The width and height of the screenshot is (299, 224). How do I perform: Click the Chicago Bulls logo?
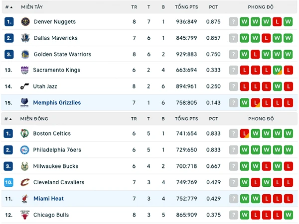[25, 215]
